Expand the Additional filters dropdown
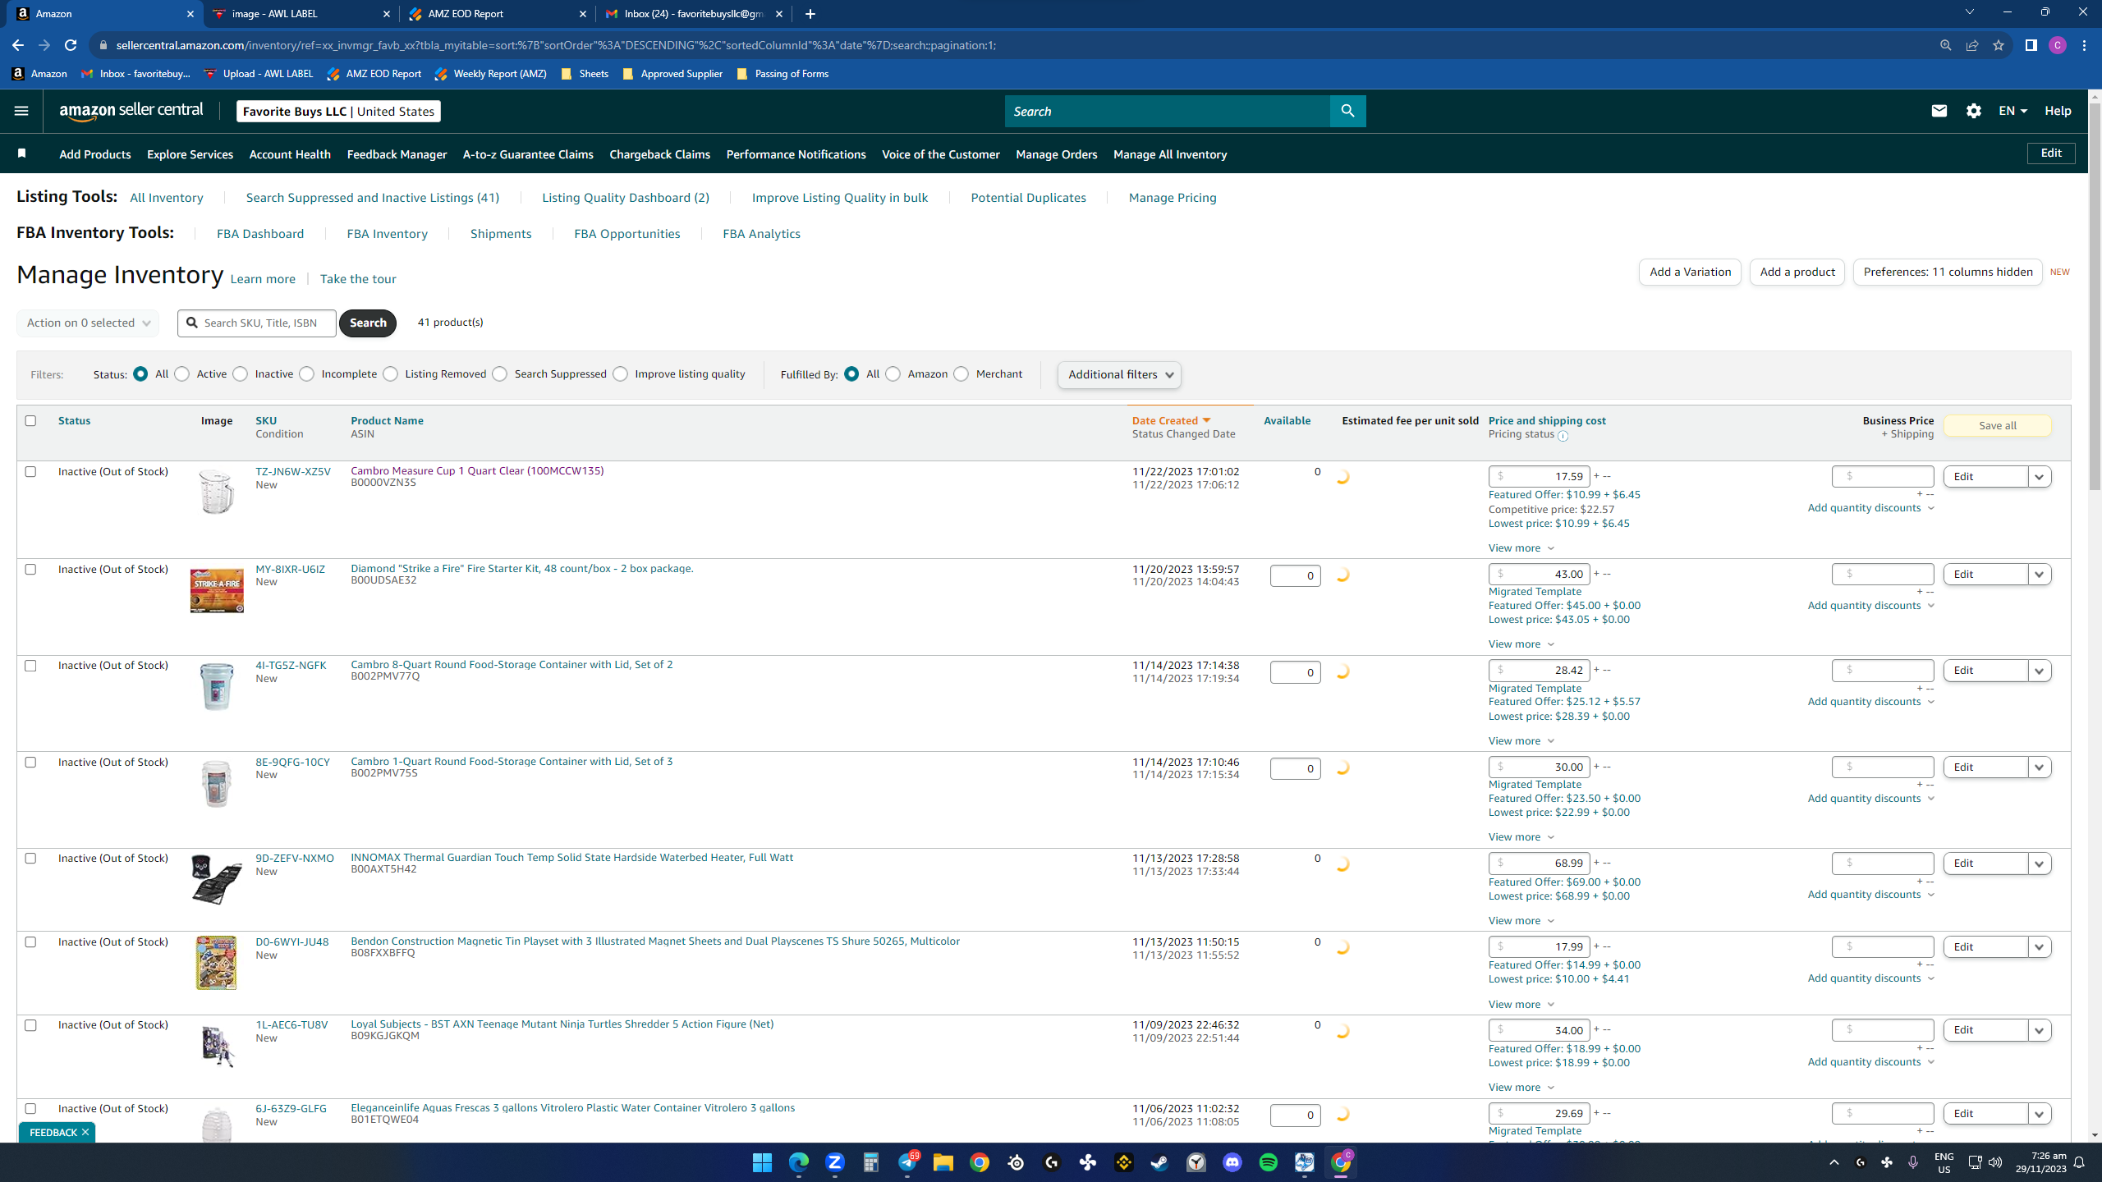This screenshot has height=1182, width=2102. click(1119, 374)
